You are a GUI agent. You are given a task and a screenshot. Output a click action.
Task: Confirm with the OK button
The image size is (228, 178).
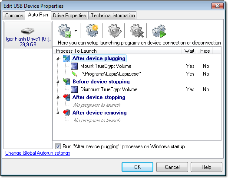pyautogui.click(x=137, y=167)
